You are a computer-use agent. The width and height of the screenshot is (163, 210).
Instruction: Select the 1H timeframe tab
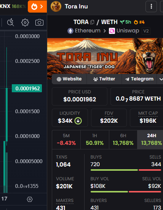pyautogui.click(x=95, y=139)
